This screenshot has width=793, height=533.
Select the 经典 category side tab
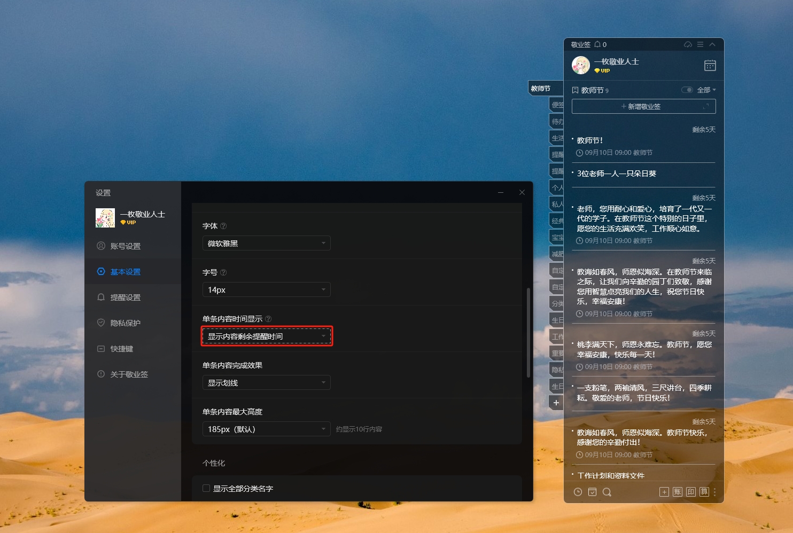(x=557, y=221)
